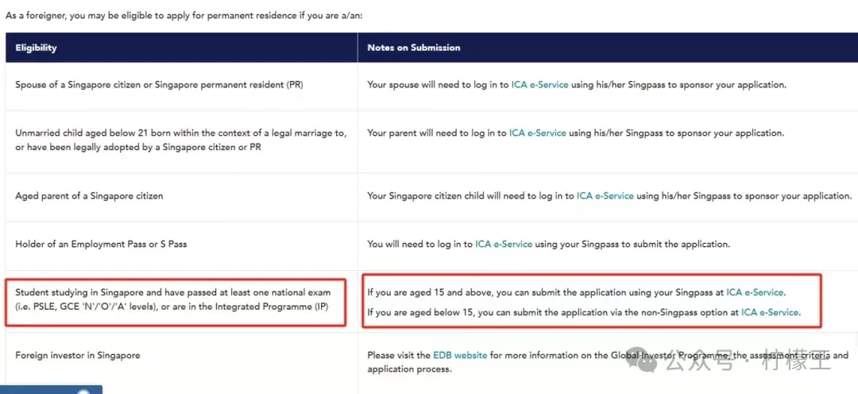Open ICA e-Service link for Employment Pass holders

(x=504, y=244)
